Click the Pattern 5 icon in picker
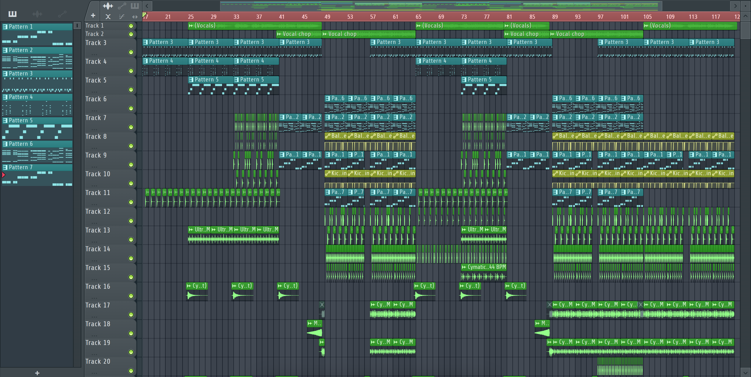Screen dimensions: 751x377 click(5, 120)
